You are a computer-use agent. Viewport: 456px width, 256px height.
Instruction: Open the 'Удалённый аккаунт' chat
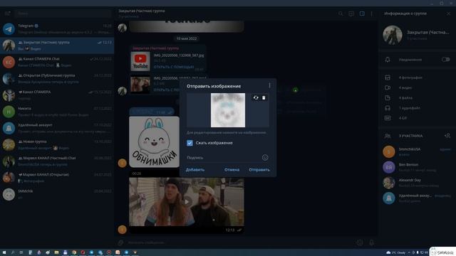[57, 128]
